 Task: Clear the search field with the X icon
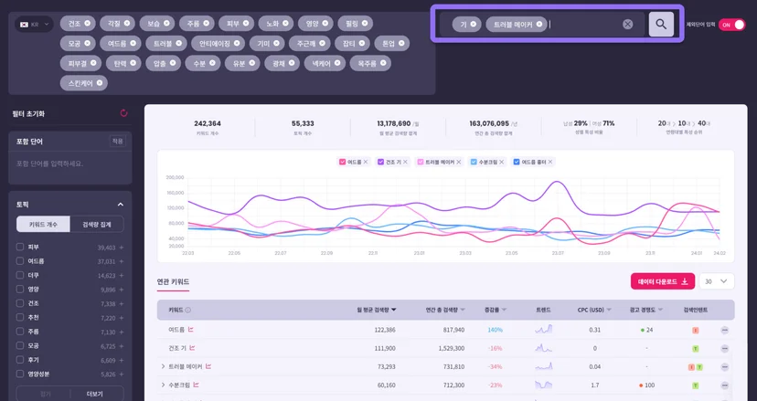click(627, 24)
